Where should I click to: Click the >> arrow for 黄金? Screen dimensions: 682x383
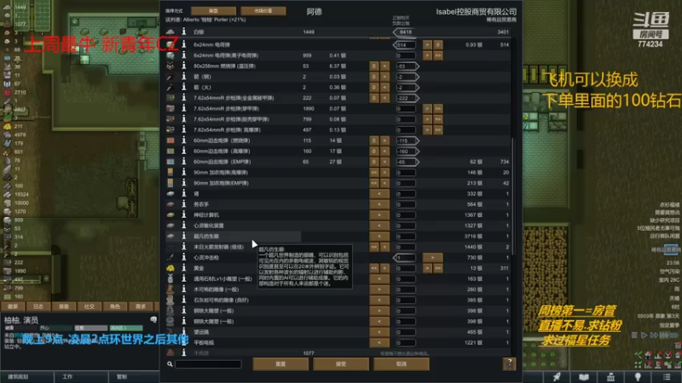click(x=438, y=268)
